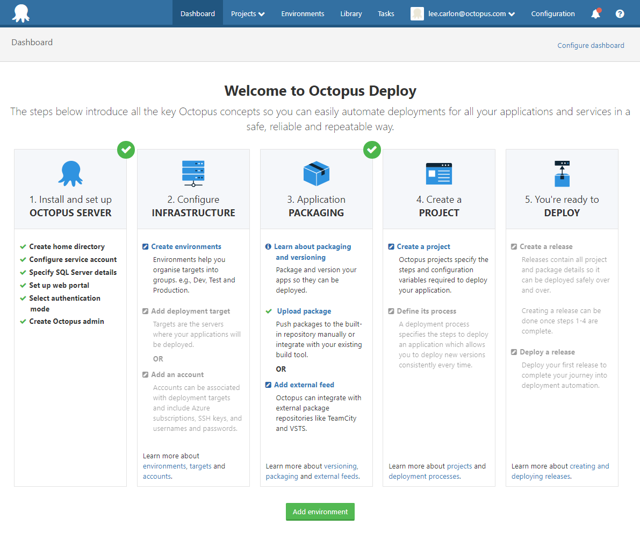This screenshot has width=640, height=539.
Task: Click the green checkmark badge on Packaging card
Action: tap(372, 150)
